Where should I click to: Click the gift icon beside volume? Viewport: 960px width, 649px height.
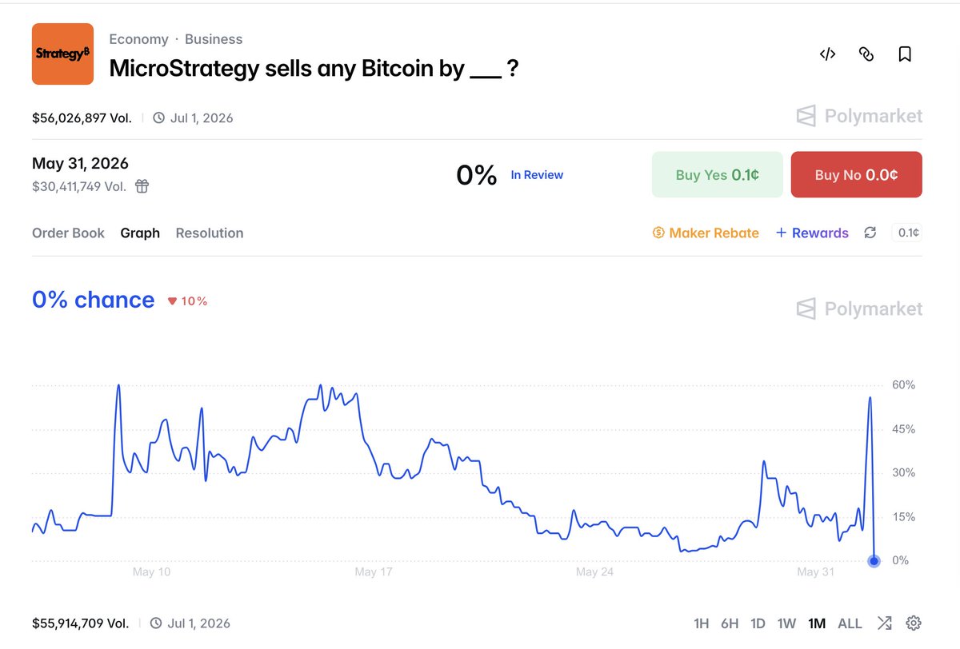(142, 186)
